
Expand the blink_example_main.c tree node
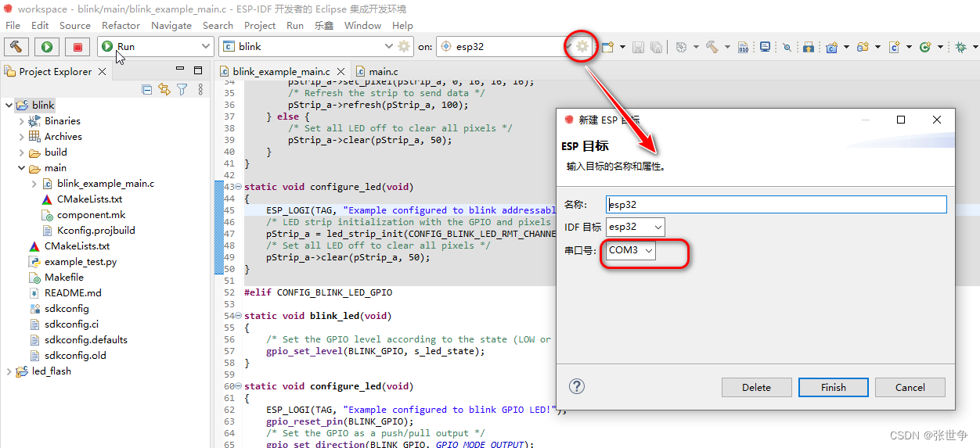34,184
